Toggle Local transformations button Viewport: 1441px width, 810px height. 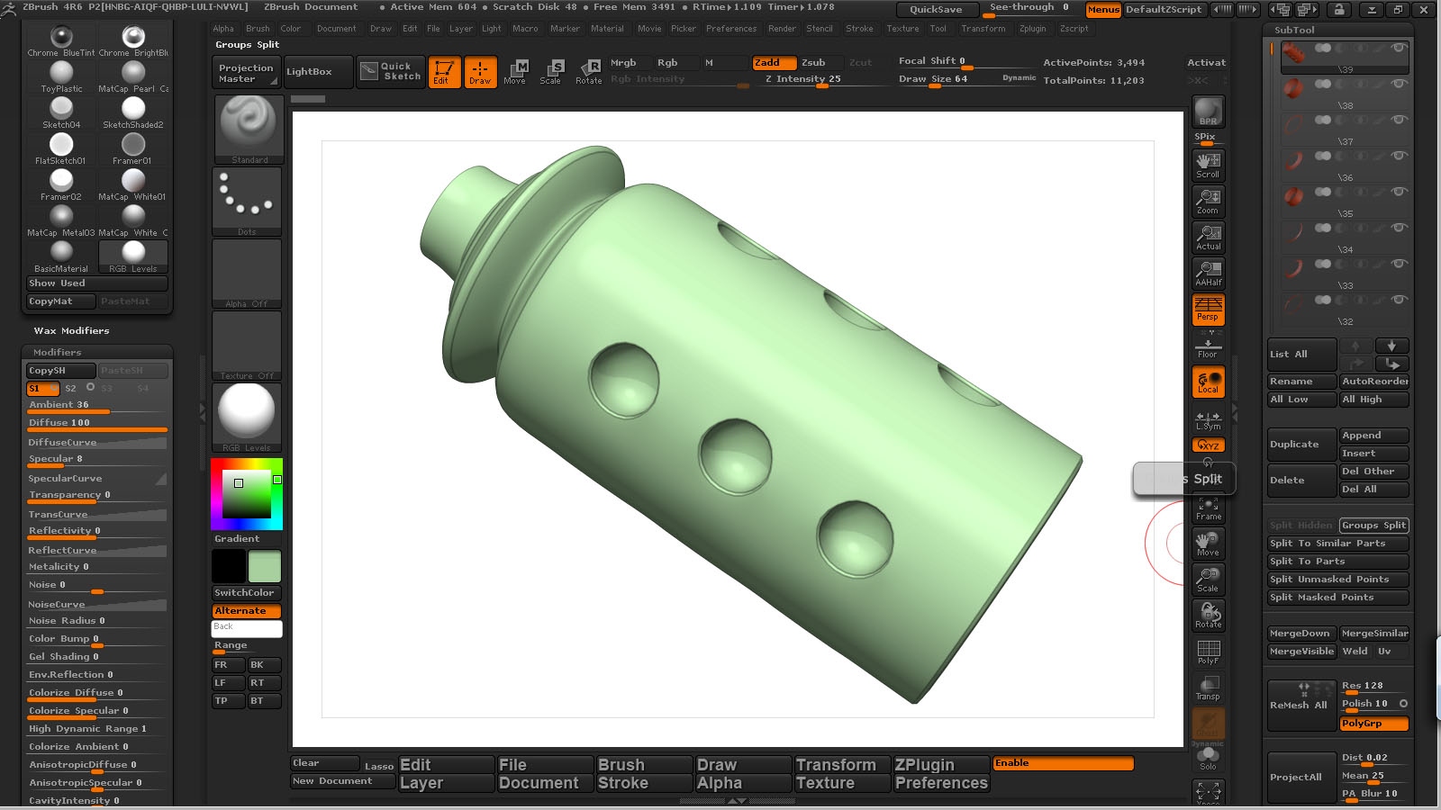[x=1208, y=382]
